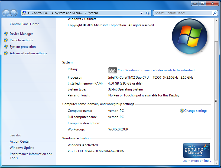The image size is (221, 168).
Task: Click the shield icon next to Remote settings
Action: pyautogui.click(x=6, y=40)
